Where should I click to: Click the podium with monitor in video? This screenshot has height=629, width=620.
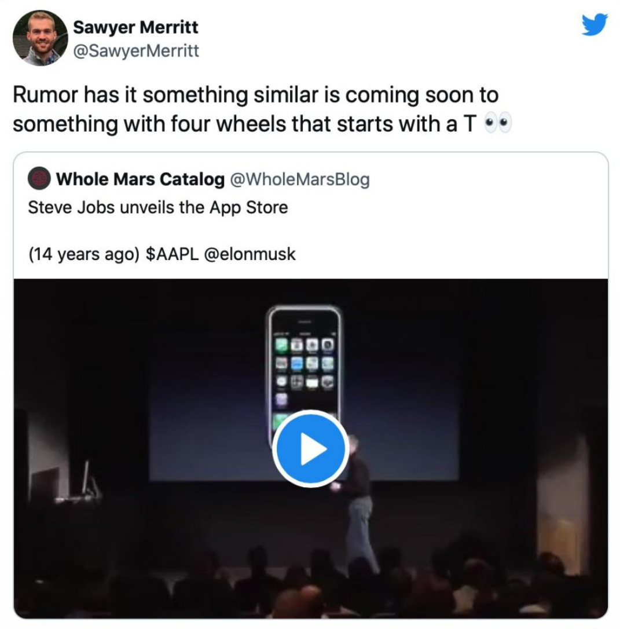click(x=64, y=485)
